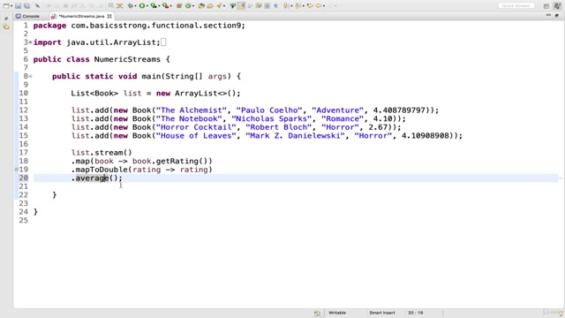Open the Run configurations dropdown arrow

[x=147, y=6]
